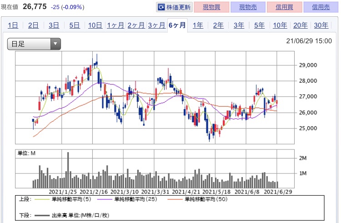View the 10年 chart range
This screenshot has width=341, height=223.
click(x=280, y=25)
